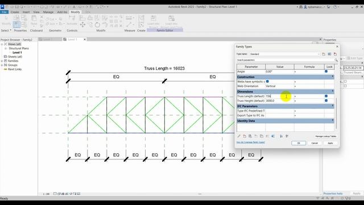
Task: Click Apply in Family Types dialog
Action: (330, 143)
